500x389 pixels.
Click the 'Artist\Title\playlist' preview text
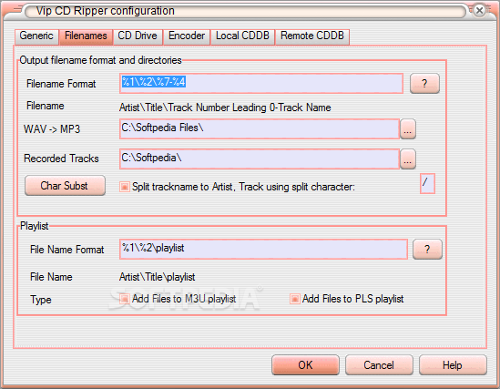point(158,277)
